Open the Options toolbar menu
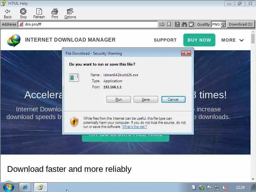The width and height of the screenshot is (256, 192). 70,13
